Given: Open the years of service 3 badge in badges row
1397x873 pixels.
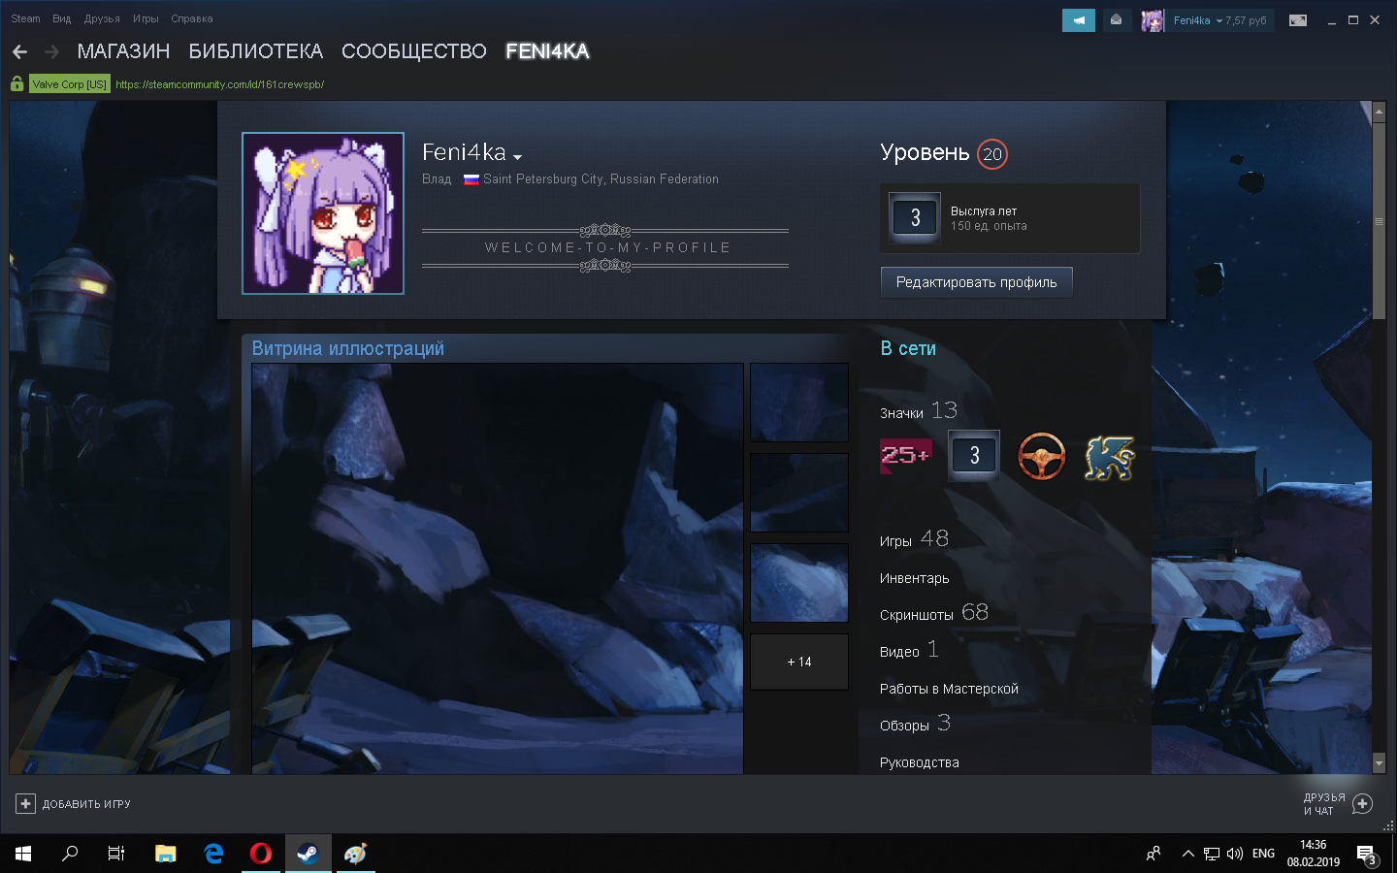Looking at the screenshot, I should point(974,455).
